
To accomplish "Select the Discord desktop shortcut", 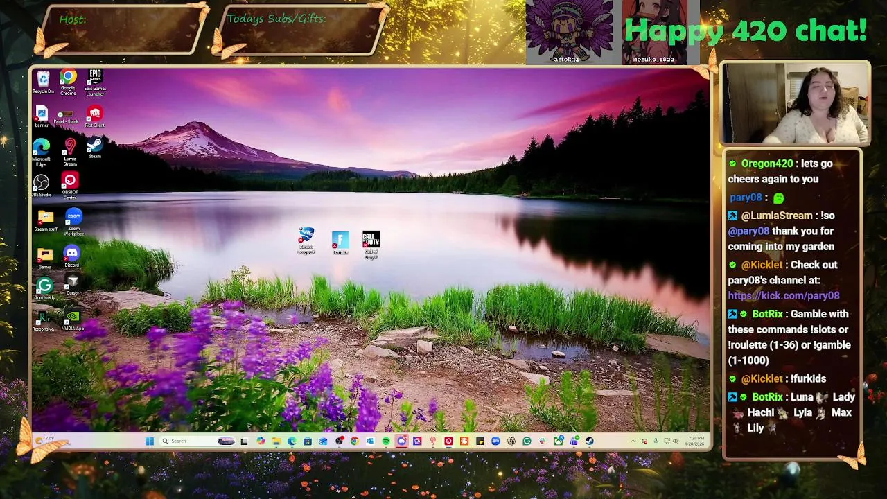I will (x=71, y=256).
